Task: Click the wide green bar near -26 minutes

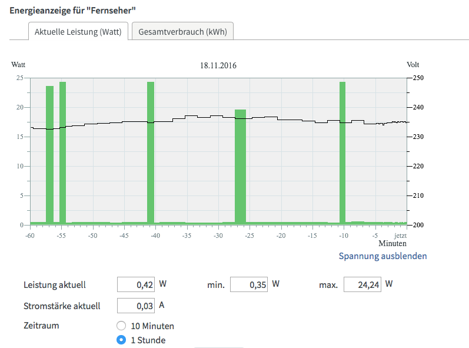Action: tap(240, 165)
